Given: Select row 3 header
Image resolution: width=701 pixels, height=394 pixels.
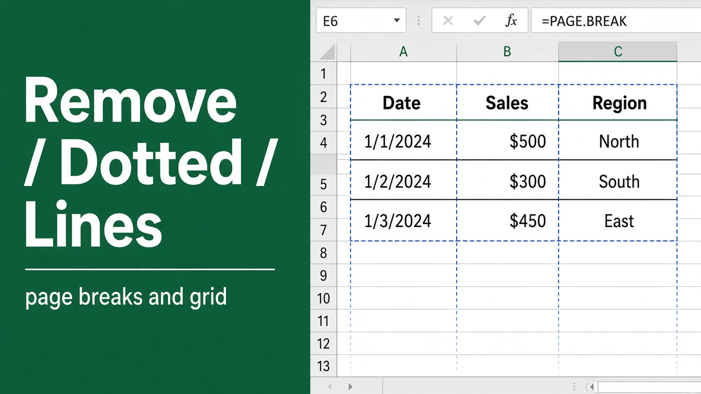Looking at the screenshot, I should (324, 120).
